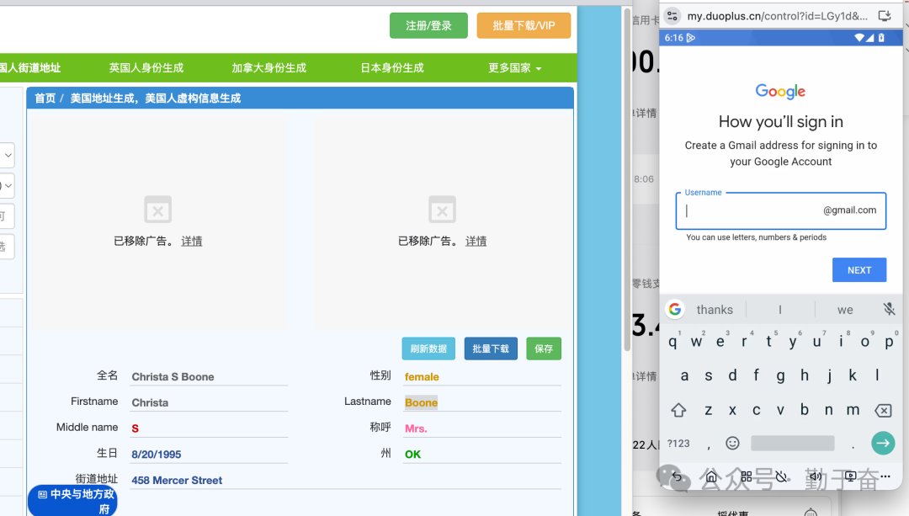
Task: Open the second left sidebar dropdown chevron
Action: tap(8, 186)
